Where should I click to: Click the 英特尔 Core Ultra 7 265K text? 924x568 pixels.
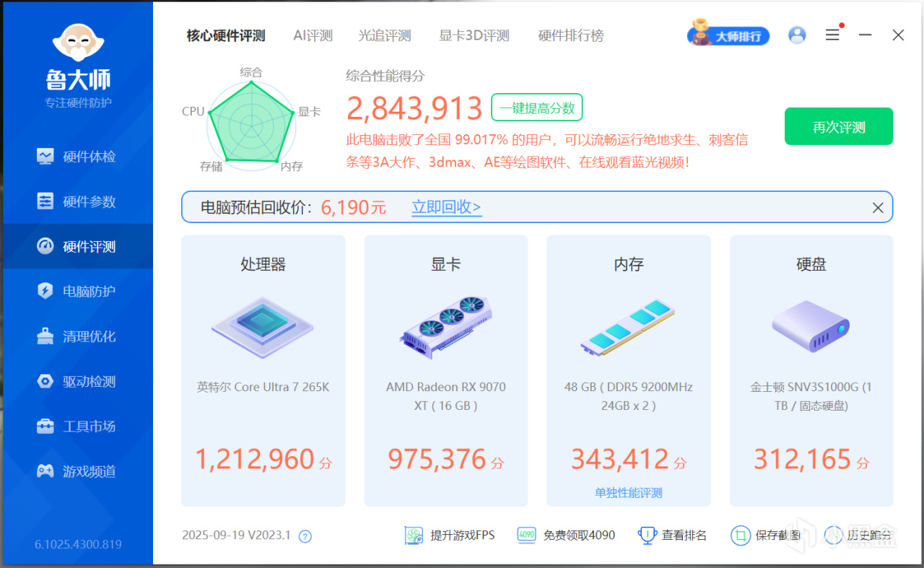point(263,387)
